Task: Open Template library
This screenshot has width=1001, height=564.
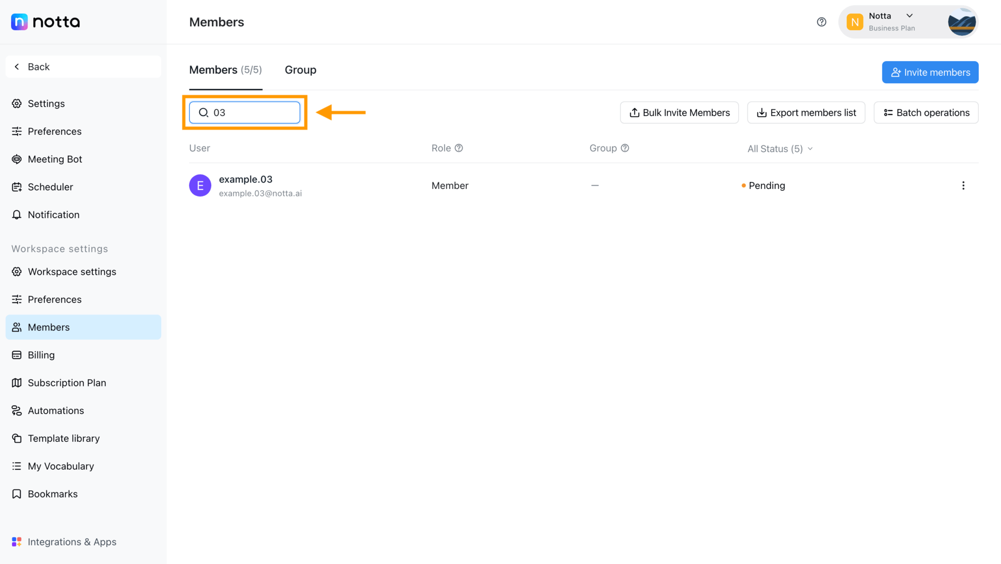Action: click(83, 439)
